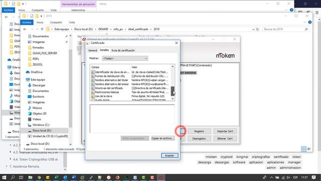Click the certificate field value text box

132,119
